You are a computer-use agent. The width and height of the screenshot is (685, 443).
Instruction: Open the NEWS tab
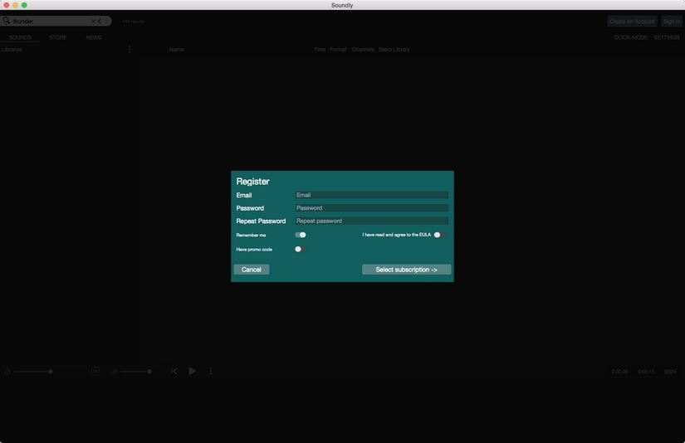94,37
